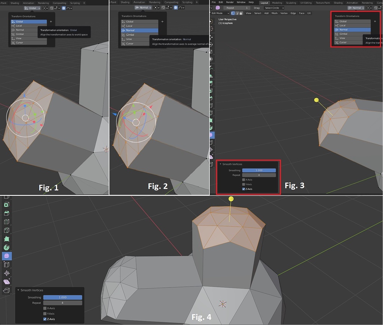Toggle proportional editing button in Fig. 2 header
This screenshot has width=383, height=325.
tap(176, 8)
